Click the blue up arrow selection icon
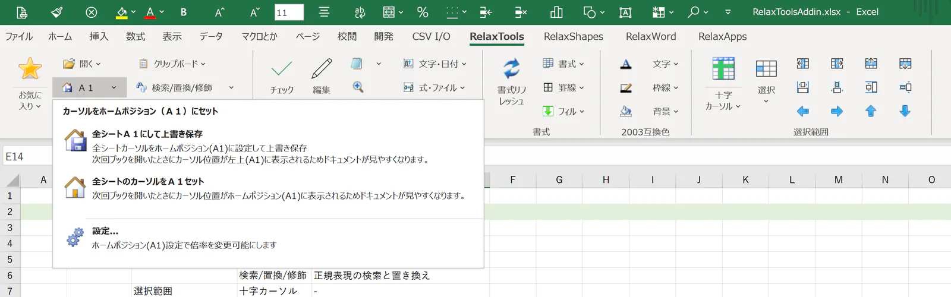The image size is (951, 297). [x=871, y=111]
